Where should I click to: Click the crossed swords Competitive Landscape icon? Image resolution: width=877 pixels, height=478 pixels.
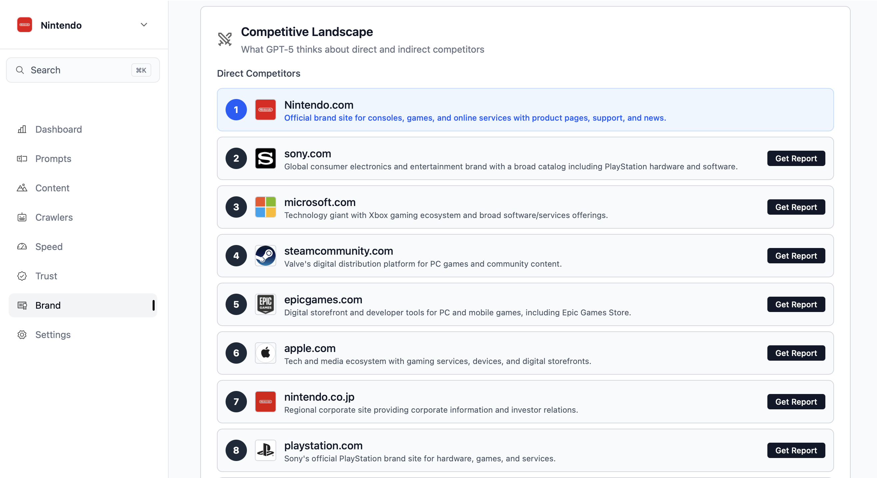click(225, 39)
